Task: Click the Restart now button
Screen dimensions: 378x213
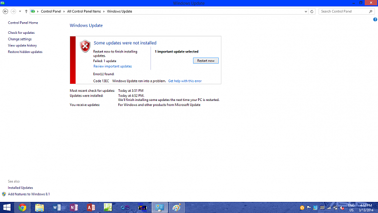Action: point(206,61)
